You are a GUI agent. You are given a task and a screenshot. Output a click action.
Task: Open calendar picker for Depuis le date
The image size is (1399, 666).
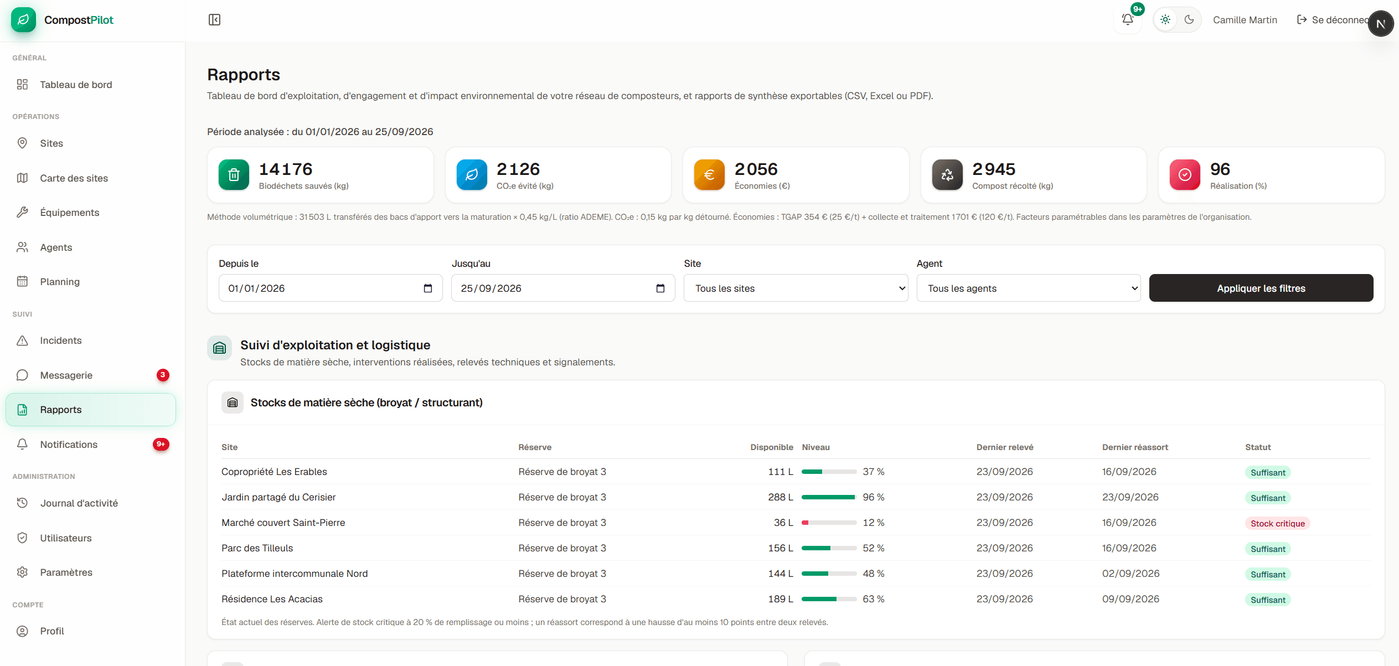coord(428,288)
